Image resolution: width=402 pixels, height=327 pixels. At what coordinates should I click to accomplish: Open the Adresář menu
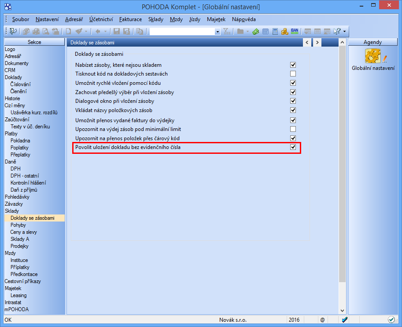coord(74,19)
